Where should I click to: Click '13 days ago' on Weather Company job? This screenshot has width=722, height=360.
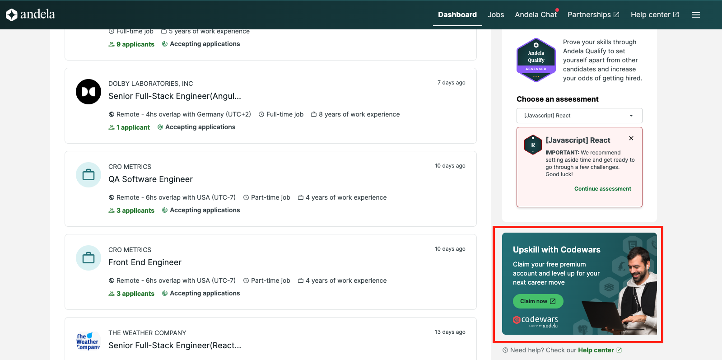[450, 332]
